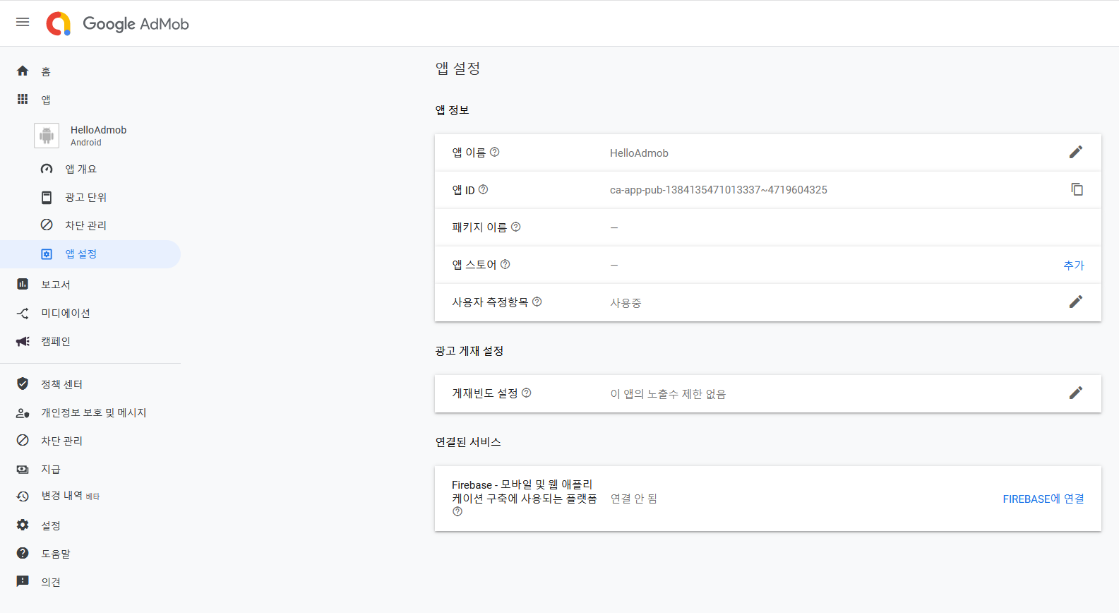Image resolution: width=1119 pixels, height=613 pixels.
Task: Open the hamburger main menu
Action: [23, 23]
